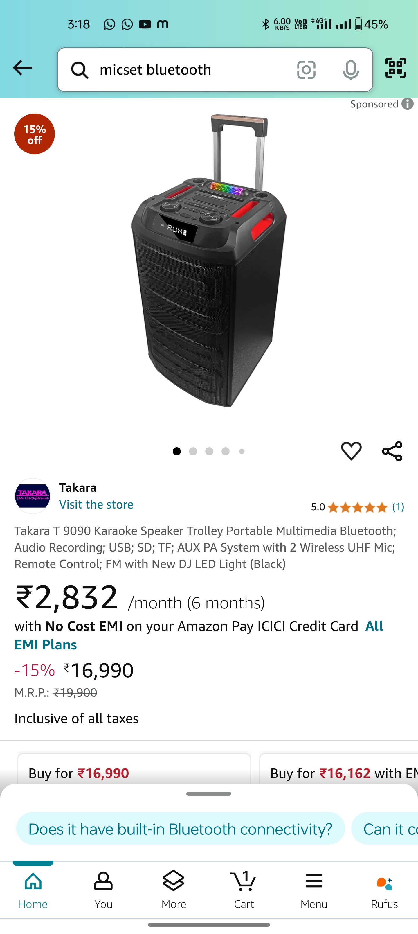Open the five-star rating reviews
This screenshot has height=934, width=418.
click(357, 507)
